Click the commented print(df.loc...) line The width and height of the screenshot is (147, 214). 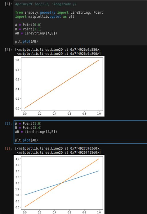click(46, 4)
